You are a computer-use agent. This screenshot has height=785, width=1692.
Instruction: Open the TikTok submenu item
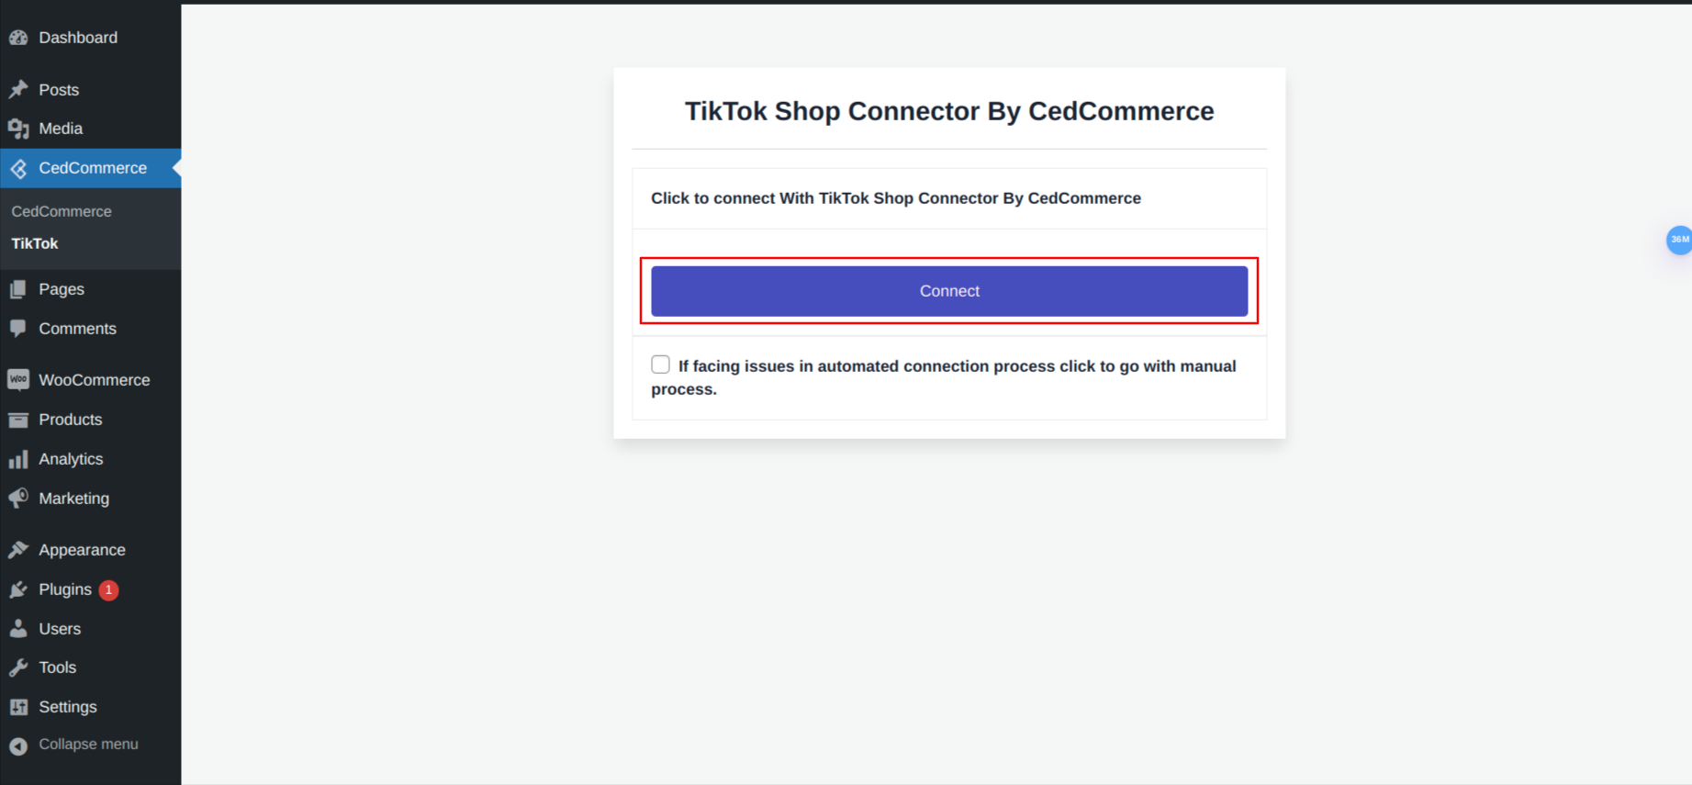pos(35,243)
